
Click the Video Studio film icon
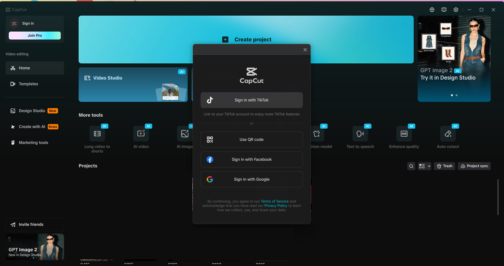point(87,78)
